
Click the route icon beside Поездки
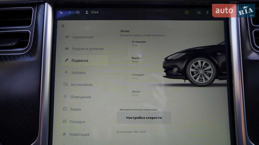point(64,121)
